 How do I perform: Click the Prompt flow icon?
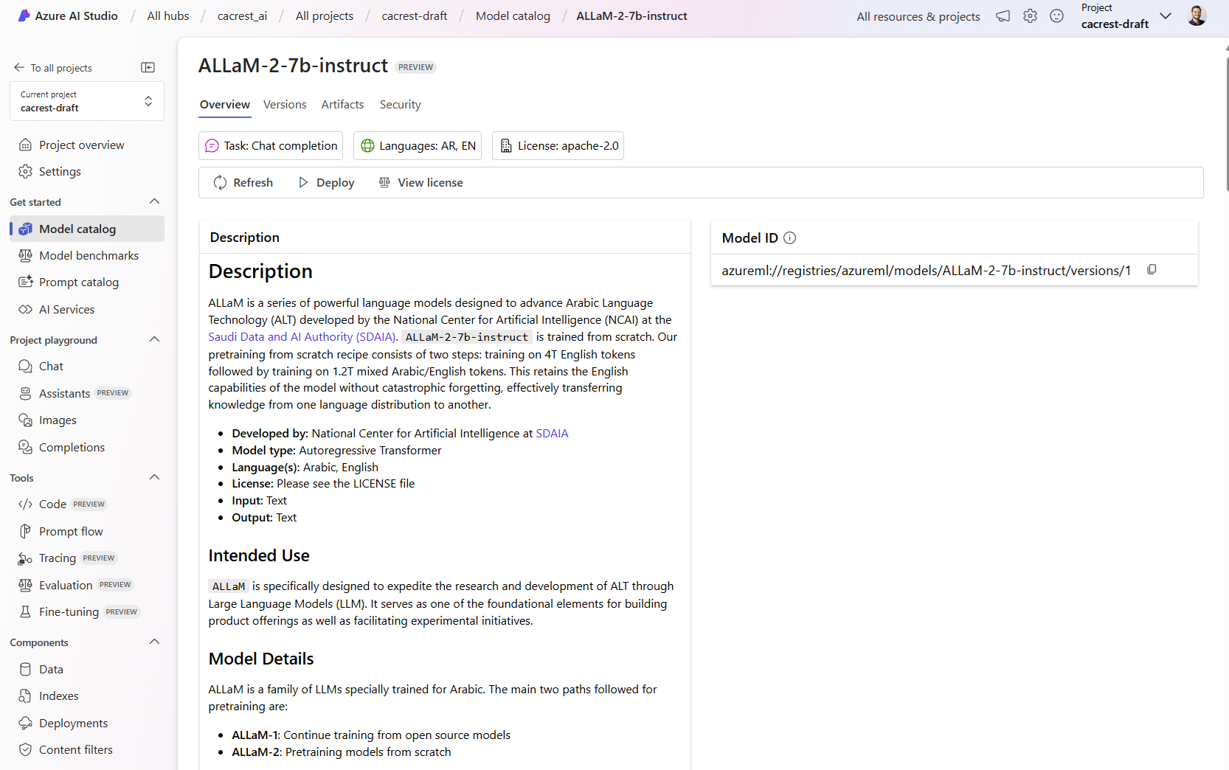pyautogui.click(x=25, y=532)
